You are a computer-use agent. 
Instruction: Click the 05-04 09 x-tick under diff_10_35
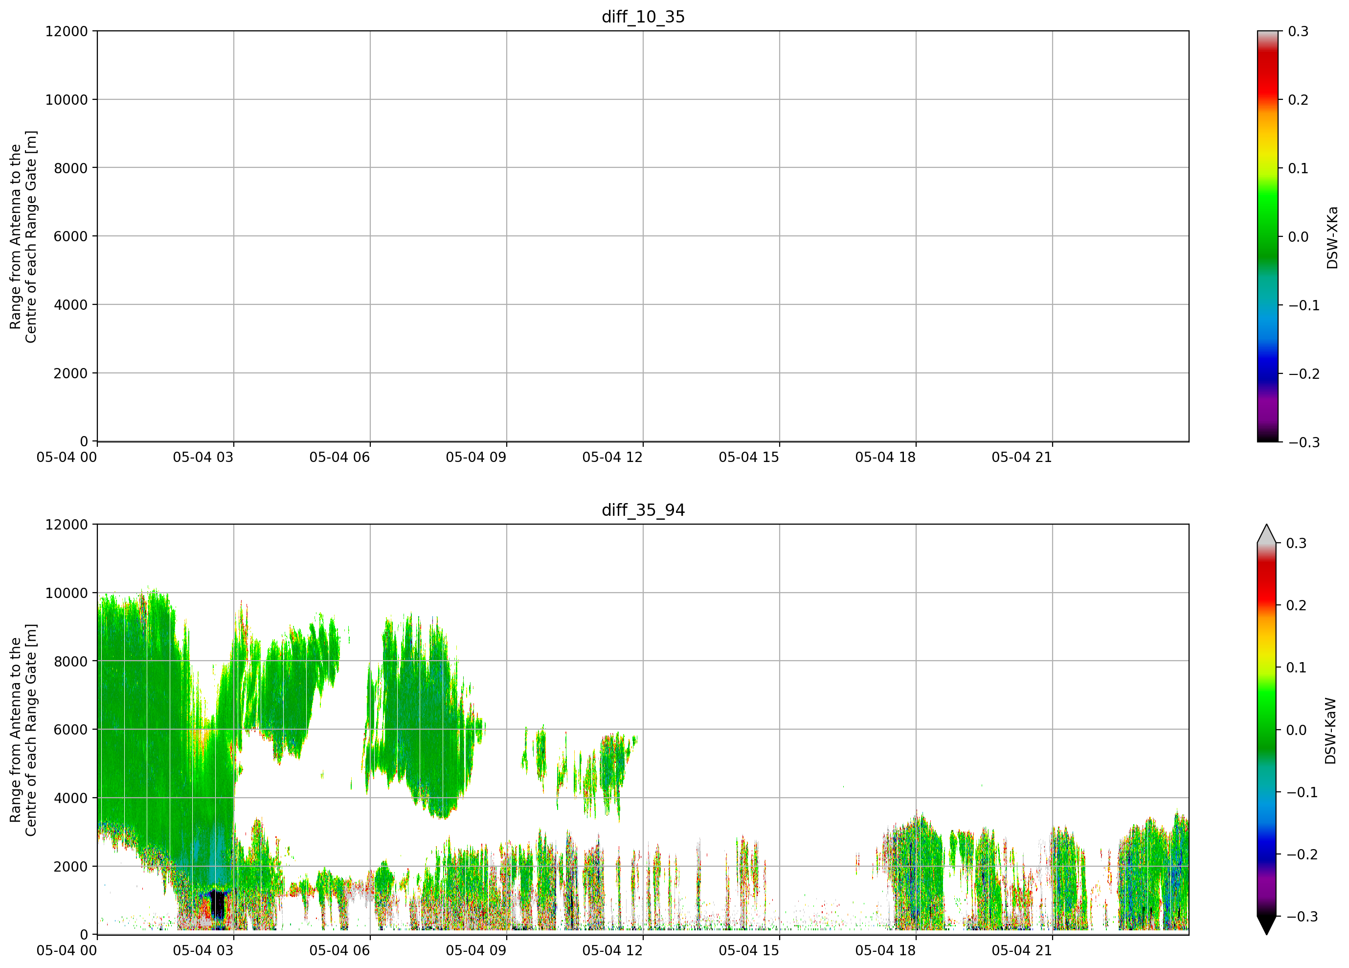[x=476, y=458]
